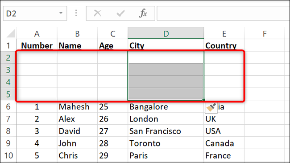Click the cell containing Mahesh

pyautogui.click(x=77, y=106)
